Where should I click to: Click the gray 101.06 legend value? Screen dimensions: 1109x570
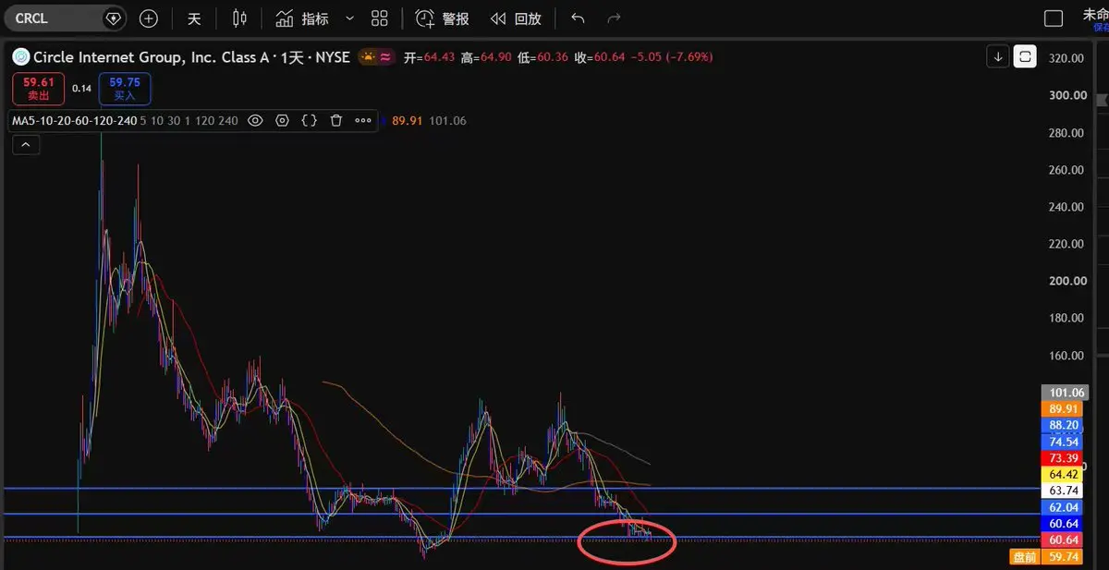(x=448, y=121)
